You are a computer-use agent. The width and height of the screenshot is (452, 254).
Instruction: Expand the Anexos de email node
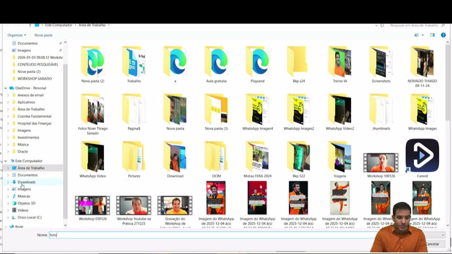coord(8,95)
